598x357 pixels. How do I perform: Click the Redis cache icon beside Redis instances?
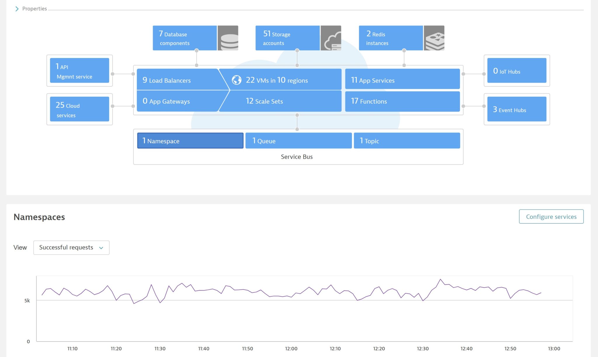coord(434,38)
